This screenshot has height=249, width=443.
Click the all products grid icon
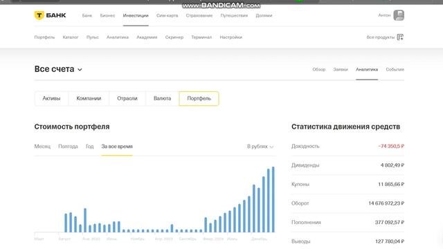click(400, 37)
